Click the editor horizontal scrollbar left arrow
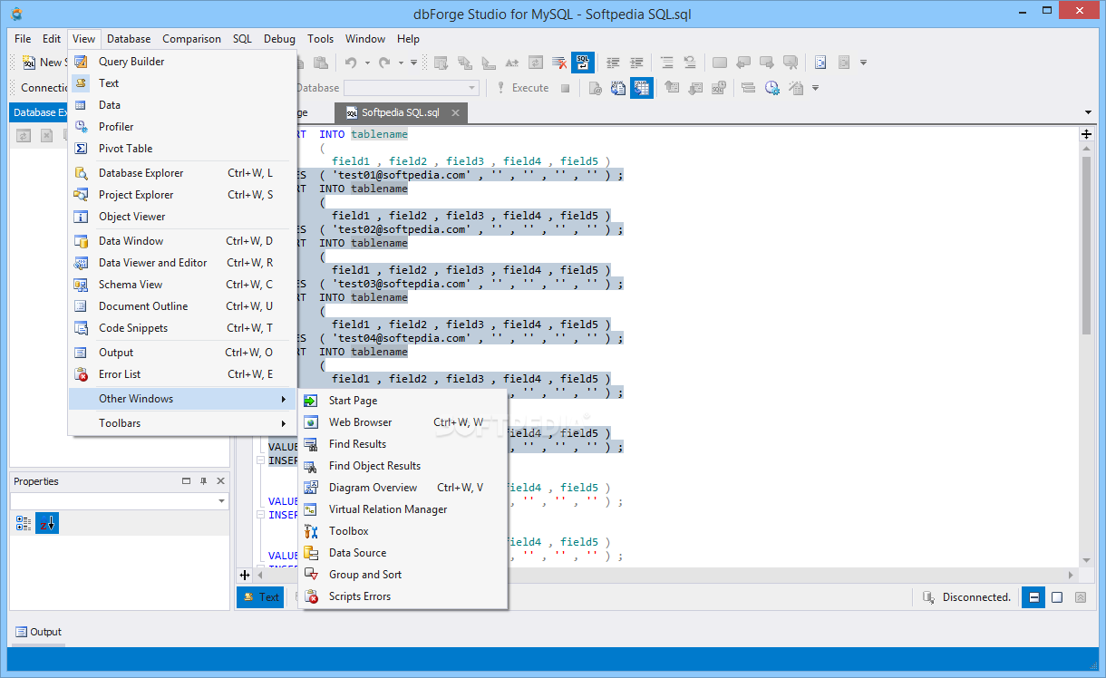The width and height of the screenshot is (1106, 678). [x=260, y=575]
